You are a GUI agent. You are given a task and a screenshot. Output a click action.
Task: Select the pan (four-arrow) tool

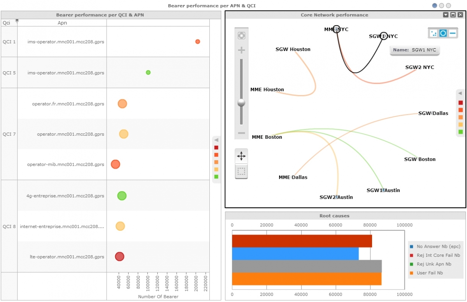click(x=241, y=156)
